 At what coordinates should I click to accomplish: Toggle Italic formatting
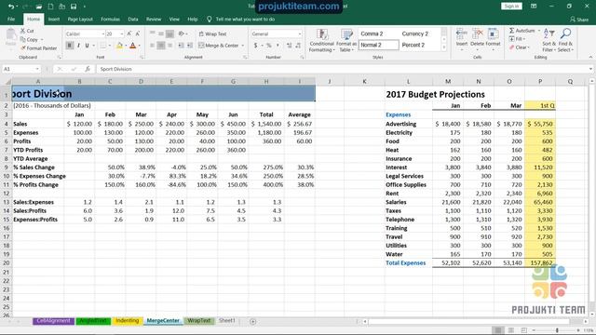(78, 46)
